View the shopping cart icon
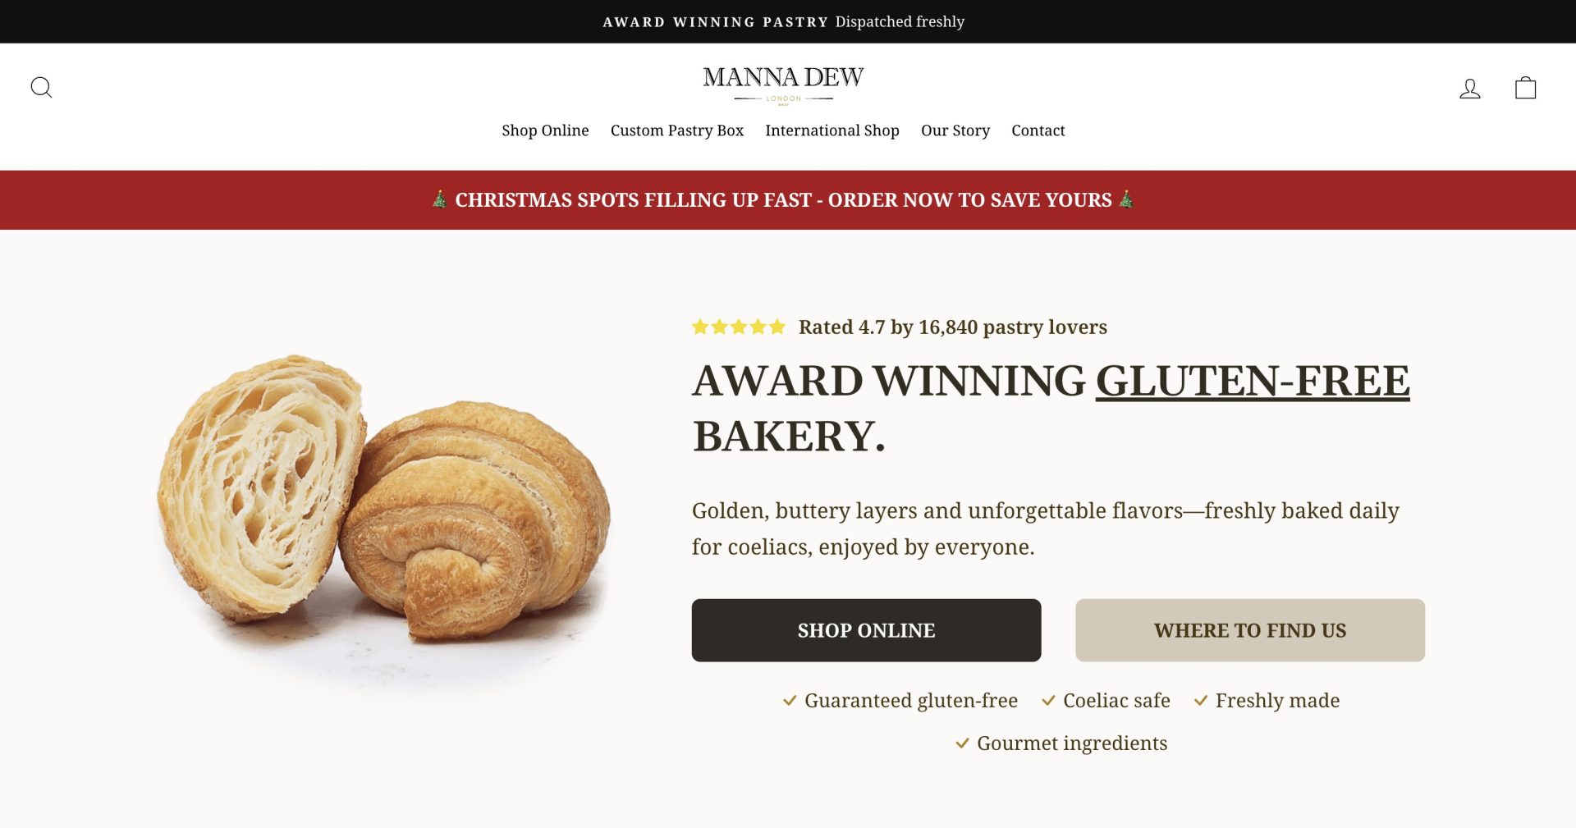The width and height of the screenshot is (1576, 828). coord(1525,87)
